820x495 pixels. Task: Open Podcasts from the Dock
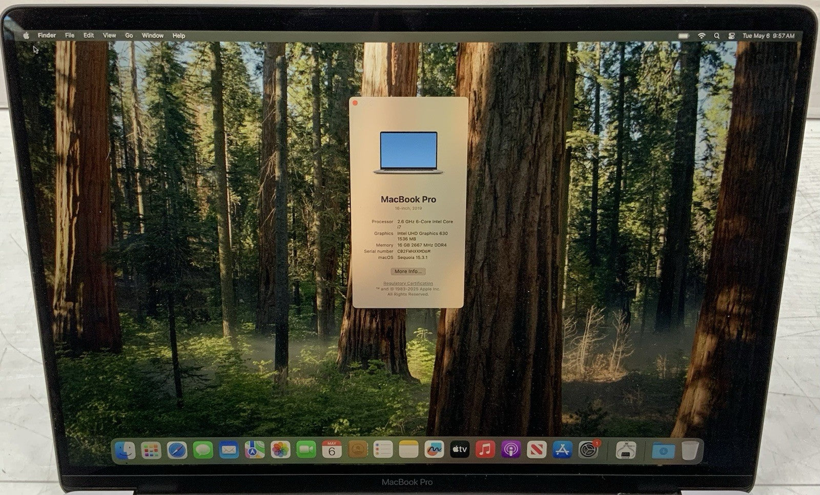(x=511, y=450)
